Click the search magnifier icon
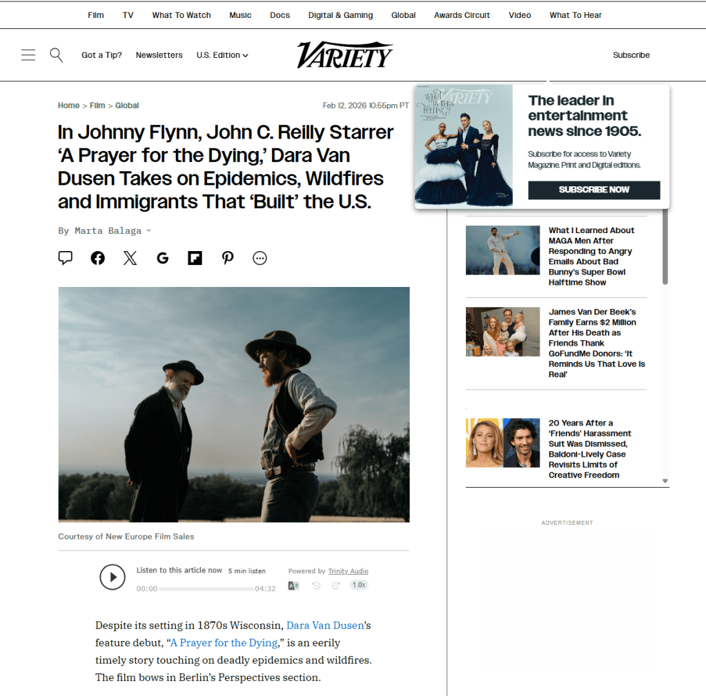The height and width of the screenshot is (696, 706). coord(57,55)
